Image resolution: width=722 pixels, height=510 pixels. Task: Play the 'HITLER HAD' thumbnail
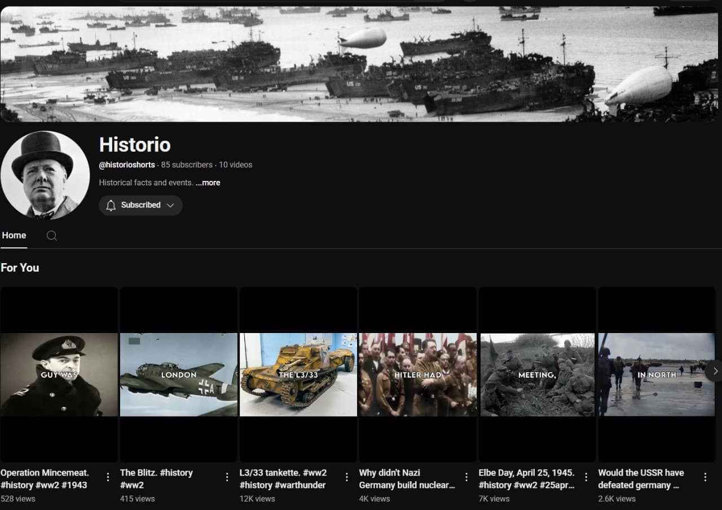(x=418, y=375)
